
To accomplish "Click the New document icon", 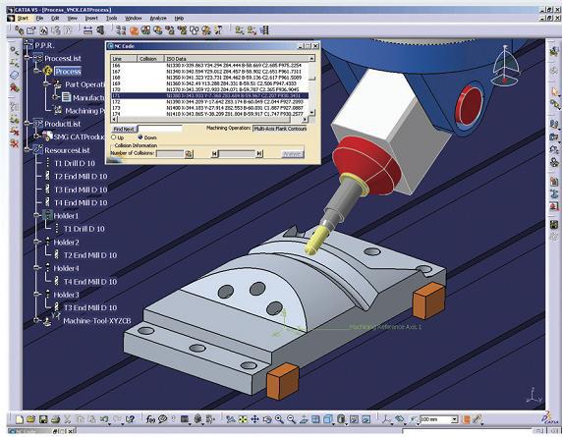I will [20, 419].
